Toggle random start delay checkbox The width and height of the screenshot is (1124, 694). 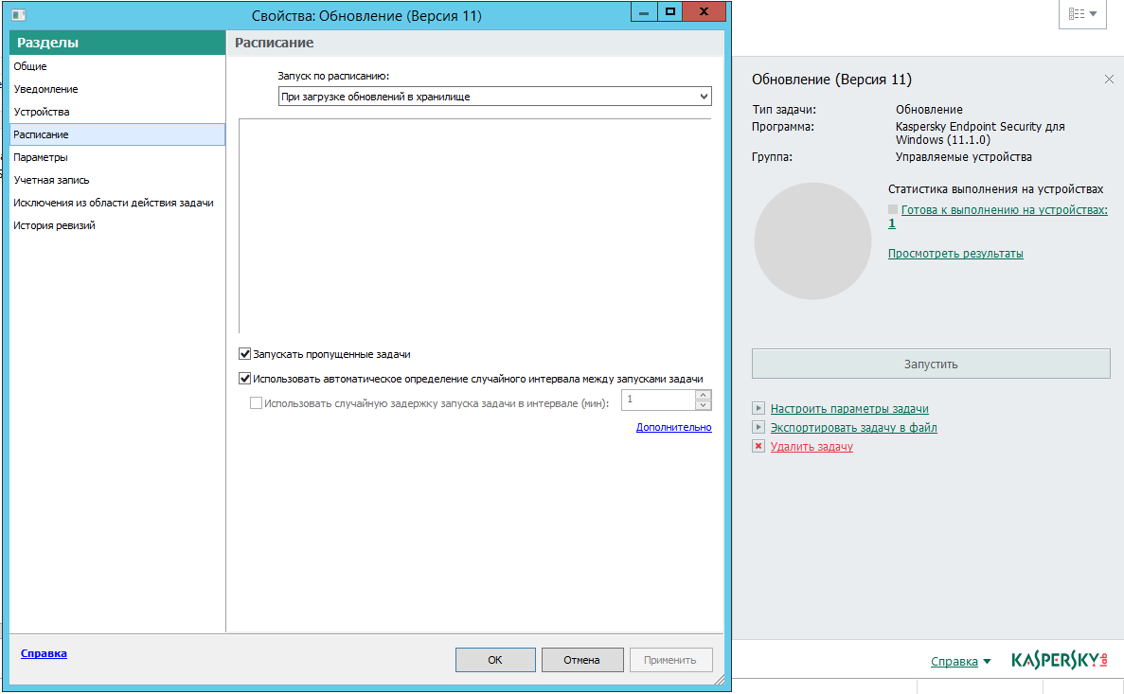tap(256, 403)
